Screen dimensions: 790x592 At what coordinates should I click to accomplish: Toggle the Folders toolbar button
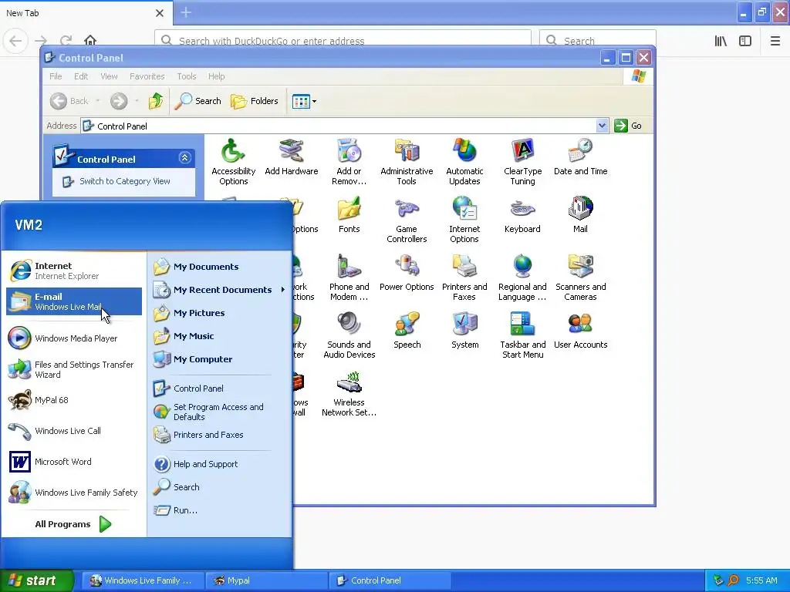click(x=255, y=101)
